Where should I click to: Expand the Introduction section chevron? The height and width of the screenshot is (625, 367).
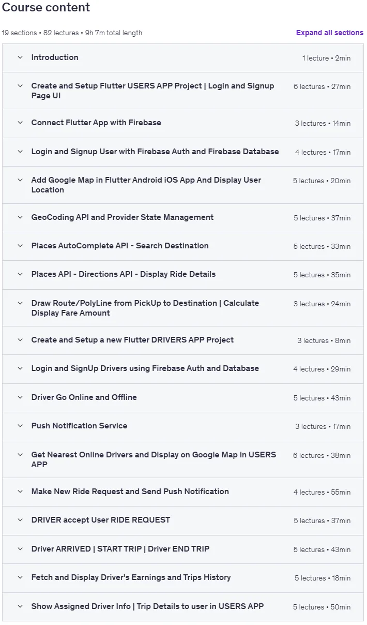[20, 57]
